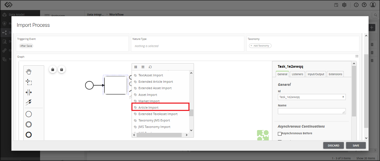Click the loop refresh icon in popup
Screen dimensions: 380x161
tap(150, 67)
